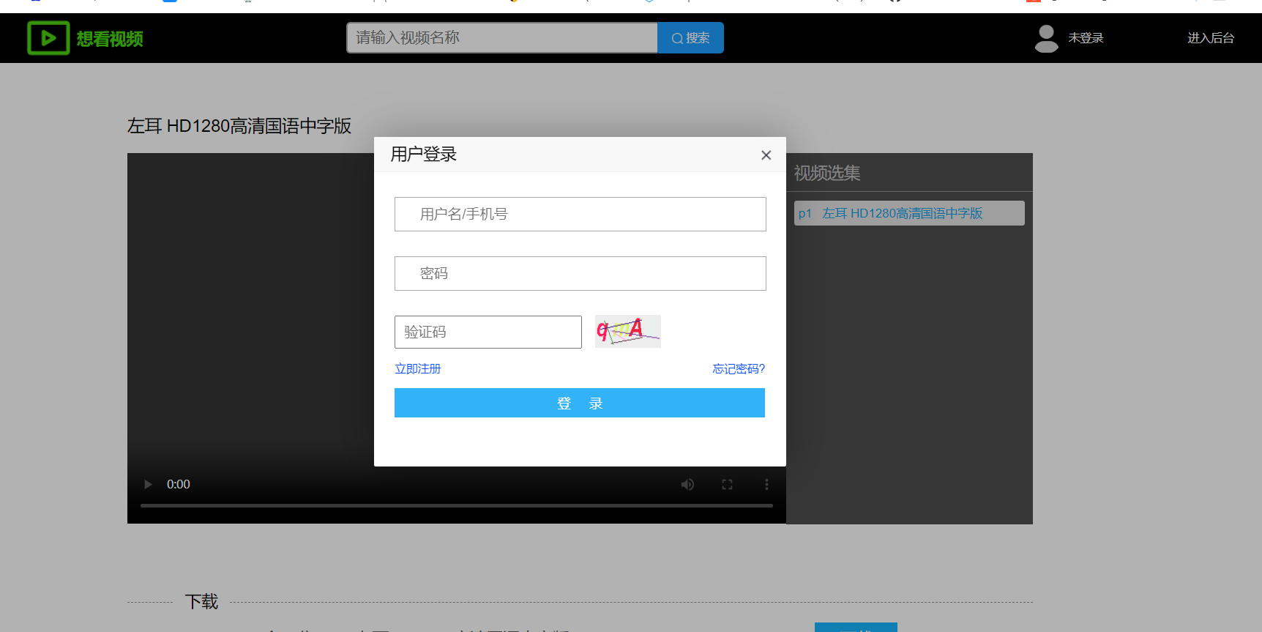The width and height of the screenshot is (1262, 632).
Task: Click the 用户名/手机号 username field
Action: click(x=580, y=214)
